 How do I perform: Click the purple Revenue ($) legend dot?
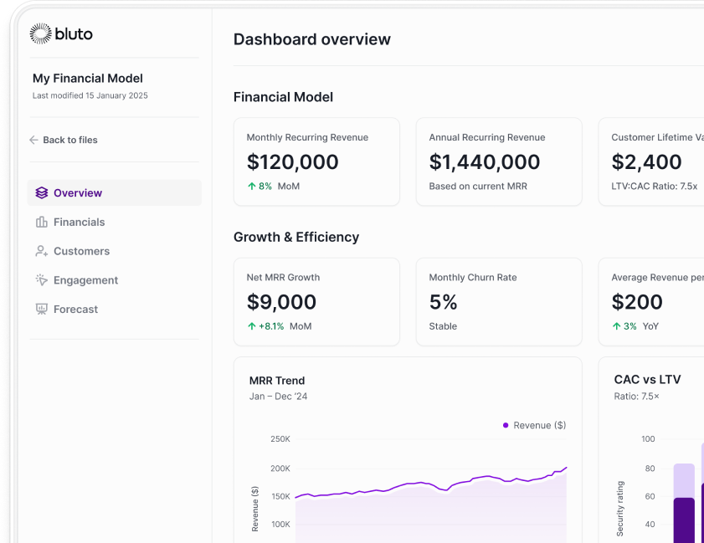(506, 425)
